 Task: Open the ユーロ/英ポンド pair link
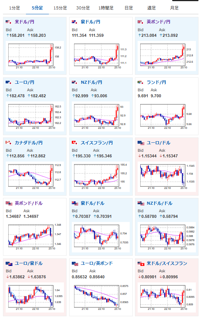point(97,263)
